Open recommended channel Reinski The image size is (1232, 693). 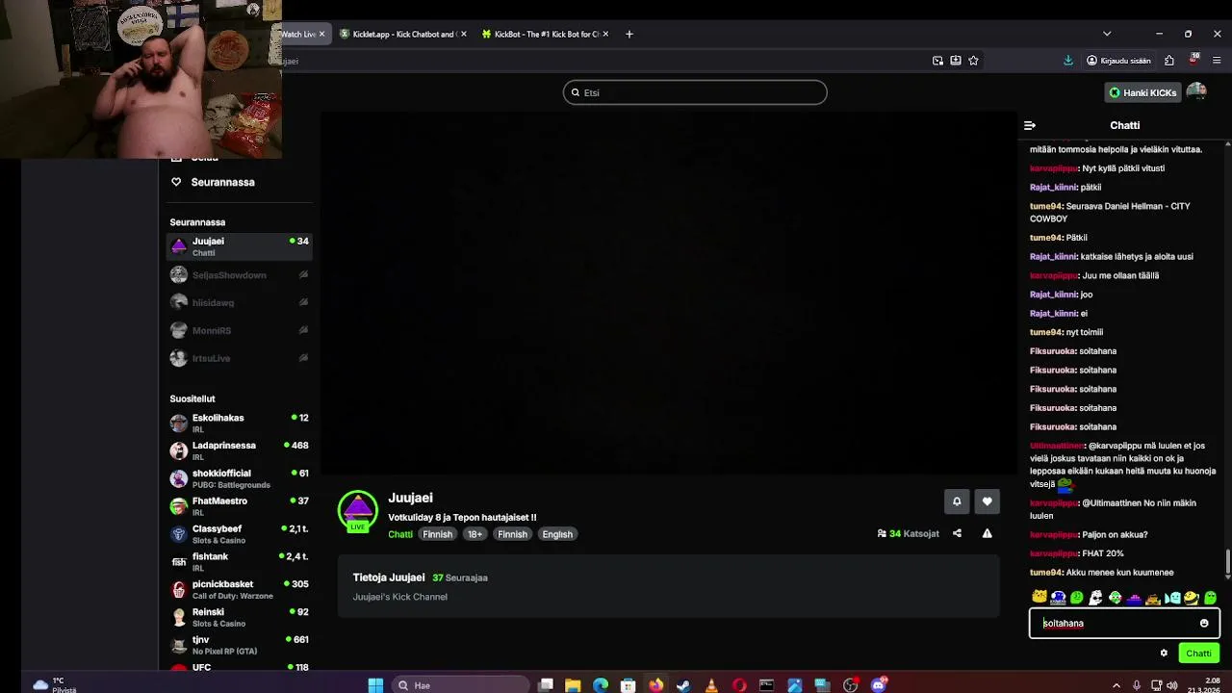coord(239,617)
